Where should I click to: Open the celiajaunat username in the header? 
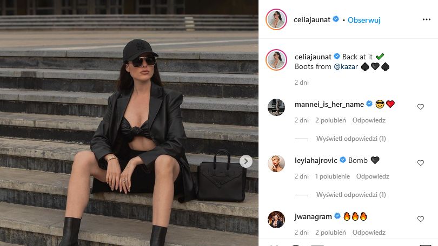(312, 20)
